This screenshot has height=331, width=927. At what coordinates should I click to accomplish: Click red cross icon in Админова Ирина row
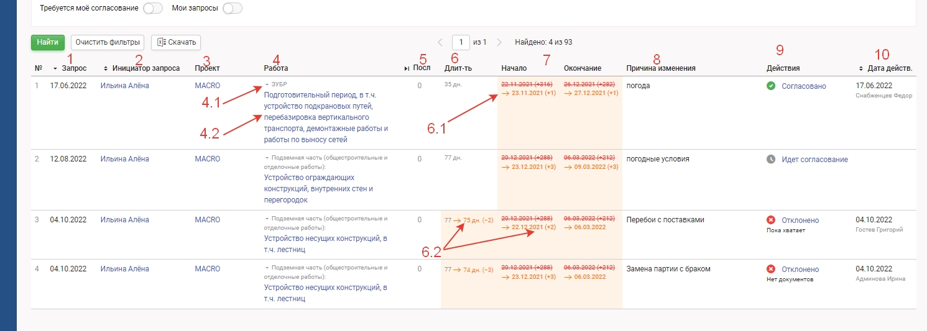(771, 270)
